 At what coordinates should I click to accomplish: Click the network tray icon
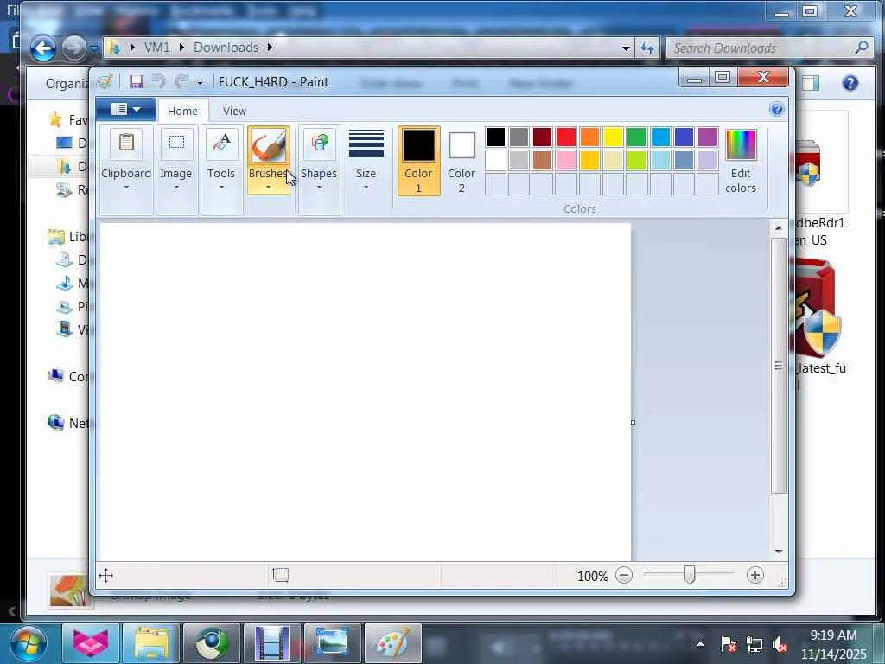[x=754, y=643]
